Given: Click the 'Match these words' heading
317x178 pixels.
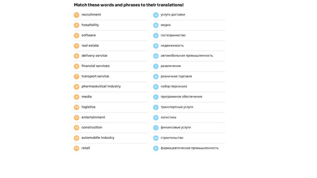Looking at the screenshot, I should click(x=128, y=5).
